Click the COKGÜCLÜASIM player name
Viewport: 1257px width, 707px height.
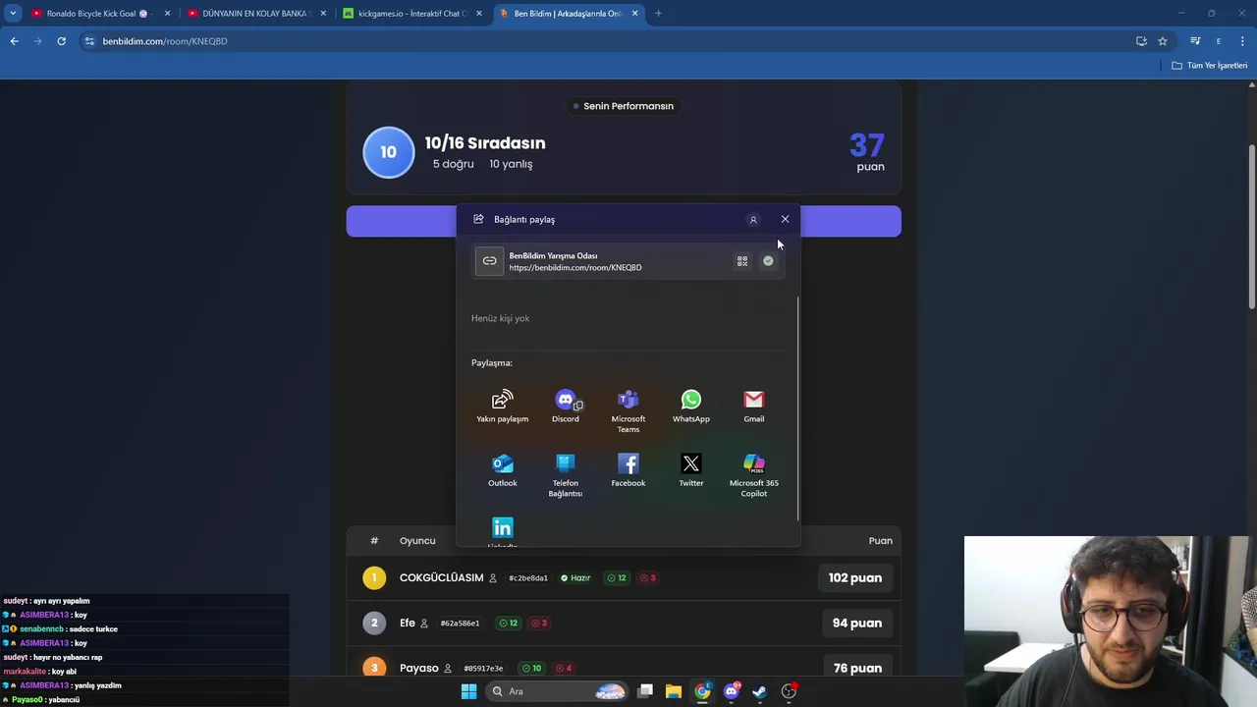click(441, 577)
